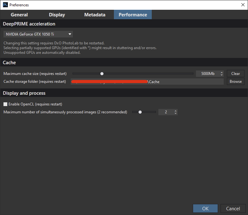Select the Performance tab
The image size is (248, 215).
pos(133,15)
